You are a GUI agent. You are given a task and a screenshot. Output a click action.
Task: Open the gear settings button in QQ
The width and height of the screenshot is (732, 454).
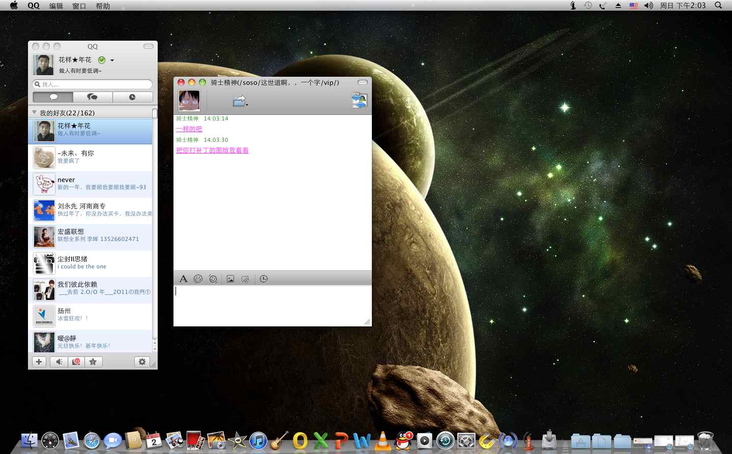(142, 361)
